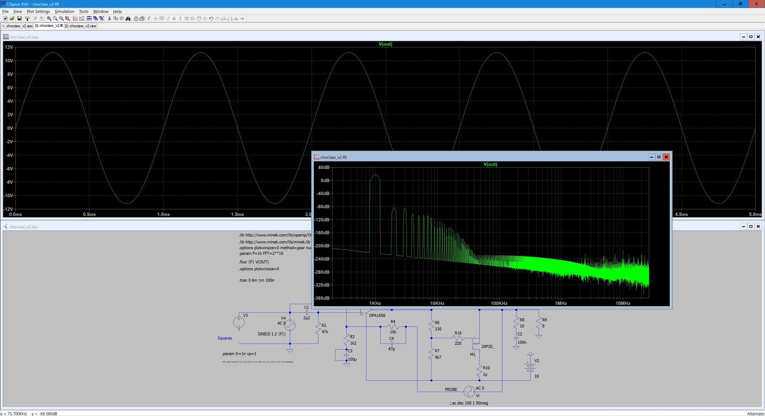Minimize the choctaw_v2.raw waveform window
765x416 pixels.
tap(743, 37)
